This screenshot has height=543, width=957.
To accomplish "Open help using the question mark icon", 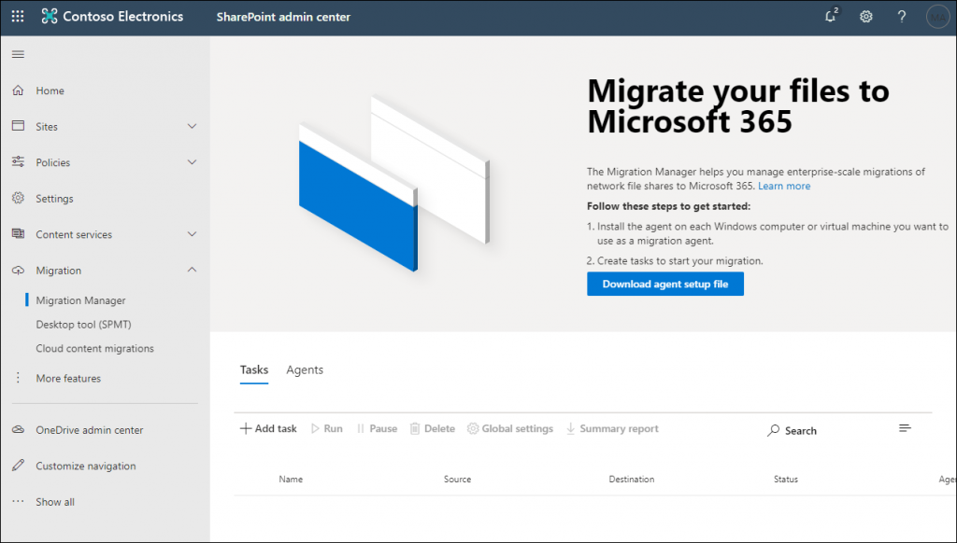I will (899, 17).
